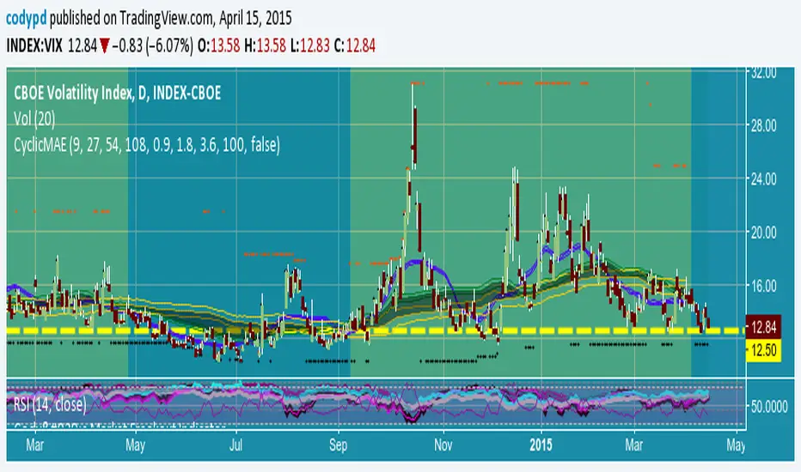Select the Vol (20) indicator label
This screenshot has width=801, height=472.
point(34,119)
